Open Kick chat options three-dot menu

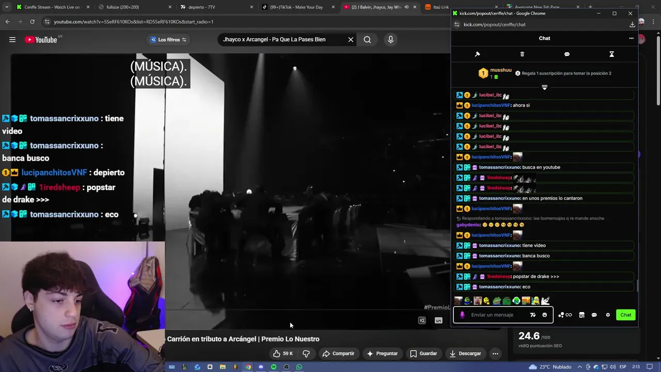point(631,38)
